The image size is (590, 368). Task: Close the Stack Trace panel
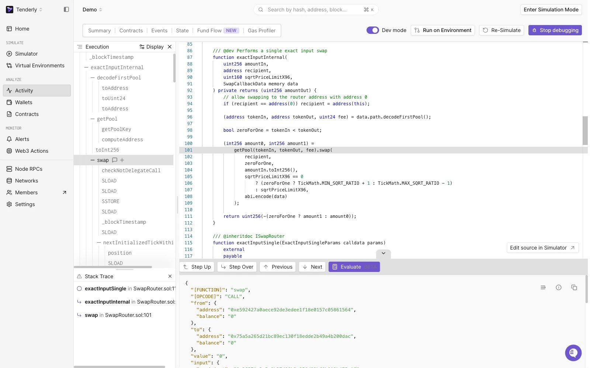click(170, 276)
